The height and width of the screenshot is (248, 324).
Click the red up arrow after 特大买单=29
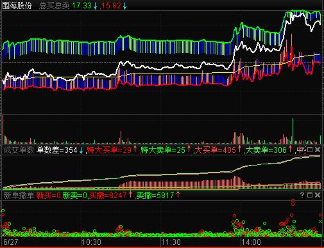point(135,149)
